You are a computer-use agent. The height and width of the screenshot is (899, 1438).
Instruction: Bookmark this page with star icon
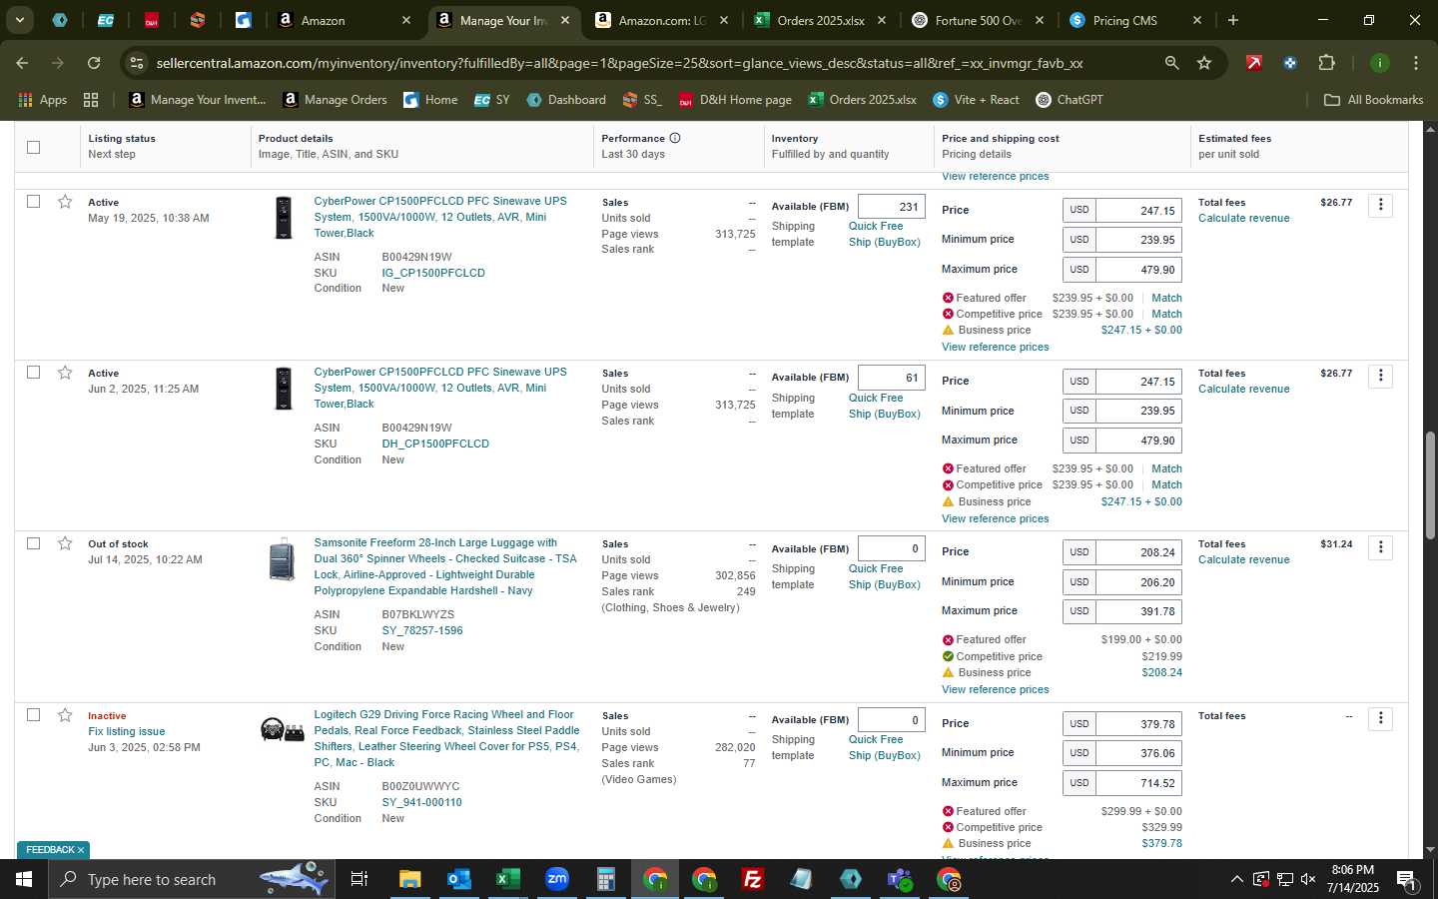1204,63
